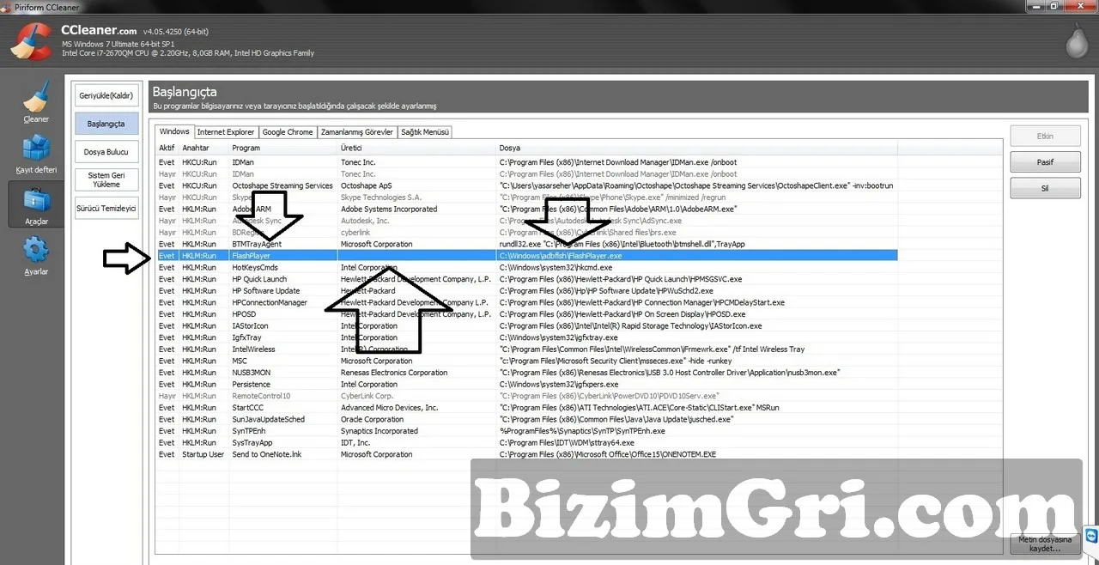Sort by the Üretici column header
The image size is (1099, 565).
pyautogui.click(x=417, y=149)
